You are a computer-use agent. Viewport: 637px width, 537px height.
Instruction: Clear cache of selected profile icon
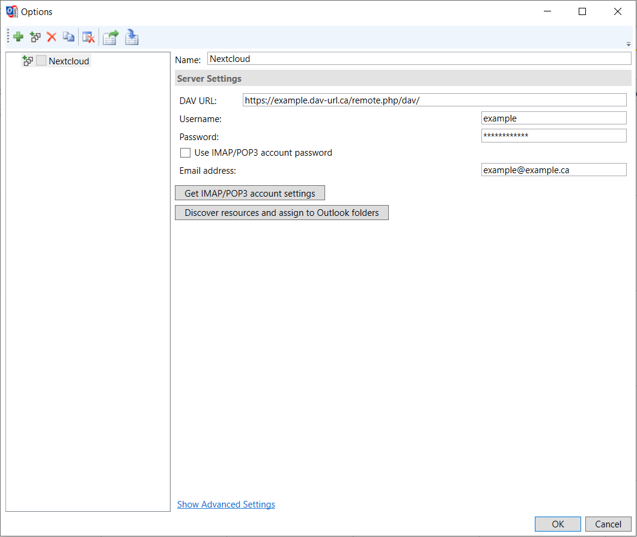tap(88, 37)
